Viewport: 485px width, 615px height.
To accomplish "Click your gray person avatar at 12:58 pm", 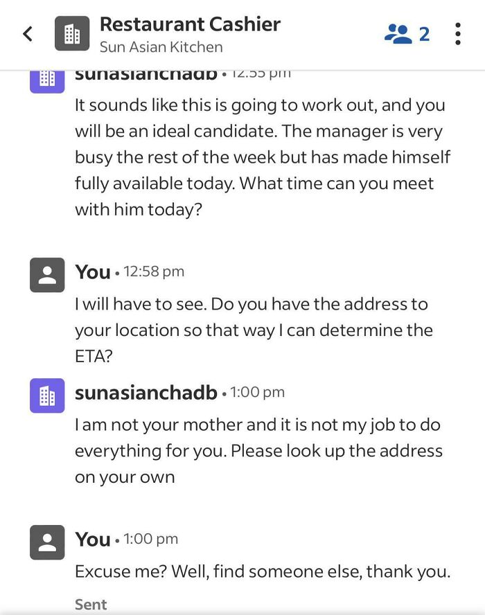I will [47, 272].
